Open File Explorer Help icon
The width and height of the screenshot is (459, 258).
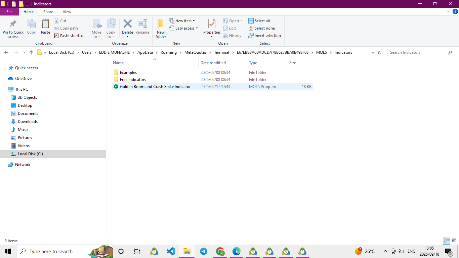455,11
